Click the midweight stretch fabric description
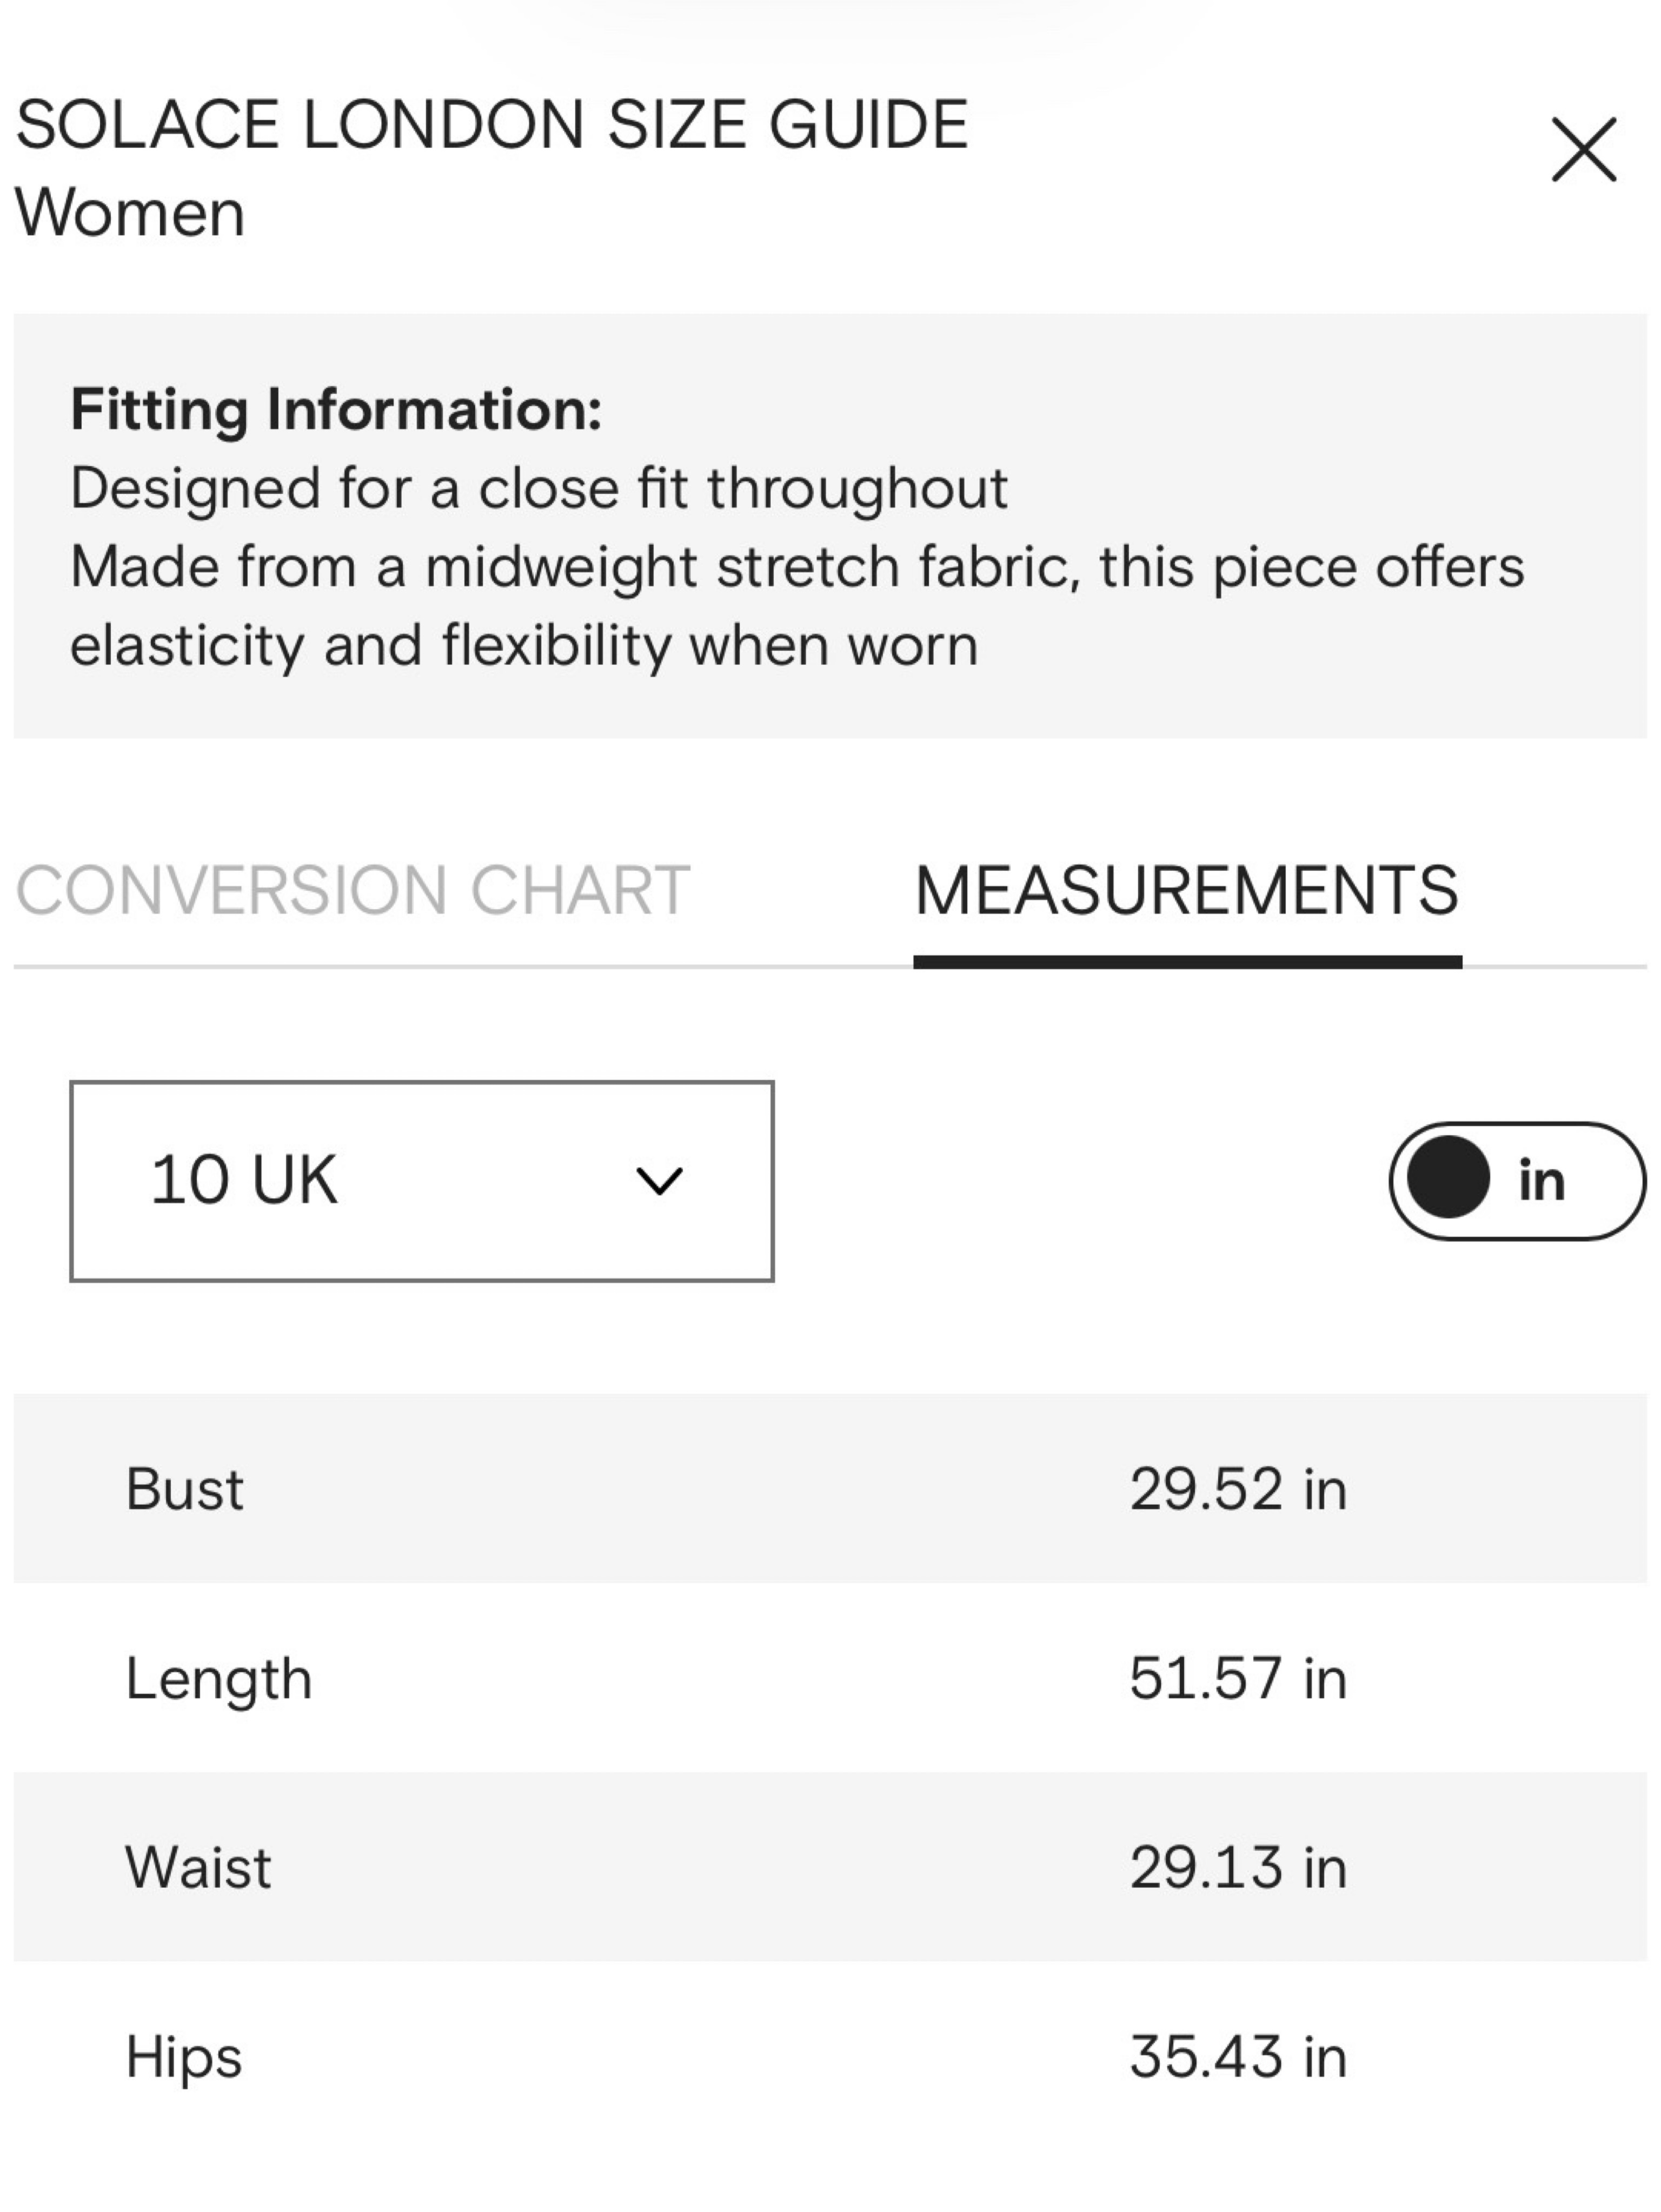The height and width of the screenshot is (2212, 1661). (x=797, y=606)
